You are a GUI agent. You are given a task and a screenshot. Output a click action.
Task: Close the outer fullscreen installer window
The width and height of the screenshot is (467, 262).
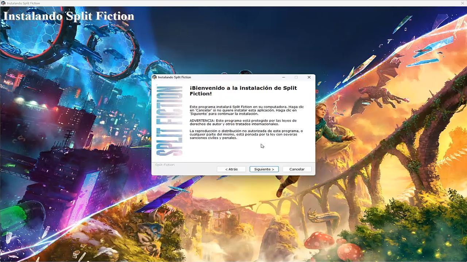(x=462, y=3)
